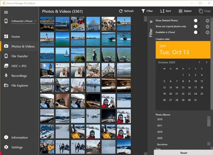
Task: Open the black dog close-up thumbnail
Action: pyautogui.click(x=63, y=101)
